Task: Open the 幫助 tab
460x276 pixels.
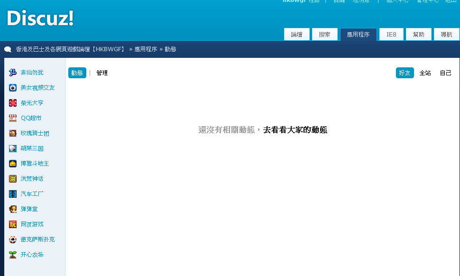Action: tap(419, 35)
